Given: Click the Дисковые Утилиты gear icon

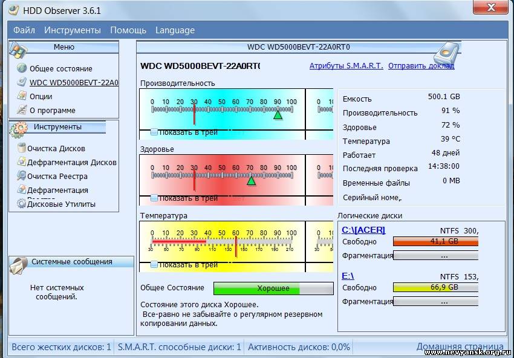Looking at the screenshot, I should tap(22, 204).
